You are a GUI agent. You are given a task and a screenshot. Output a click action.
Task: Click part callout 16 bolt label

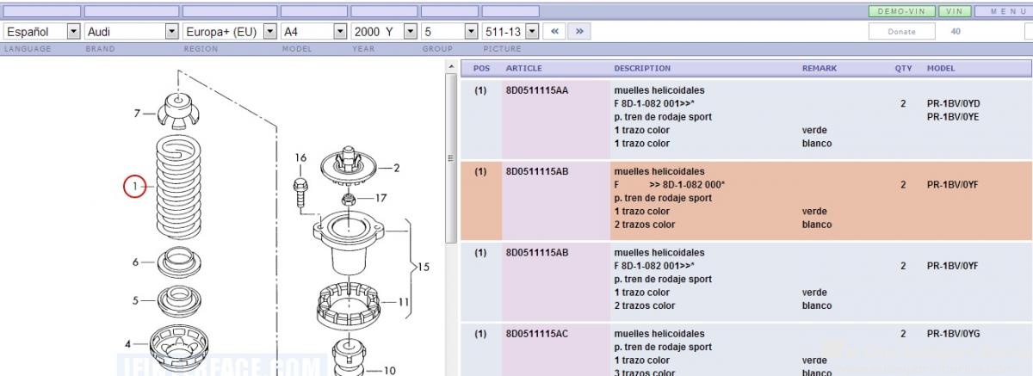click(300, 157)
